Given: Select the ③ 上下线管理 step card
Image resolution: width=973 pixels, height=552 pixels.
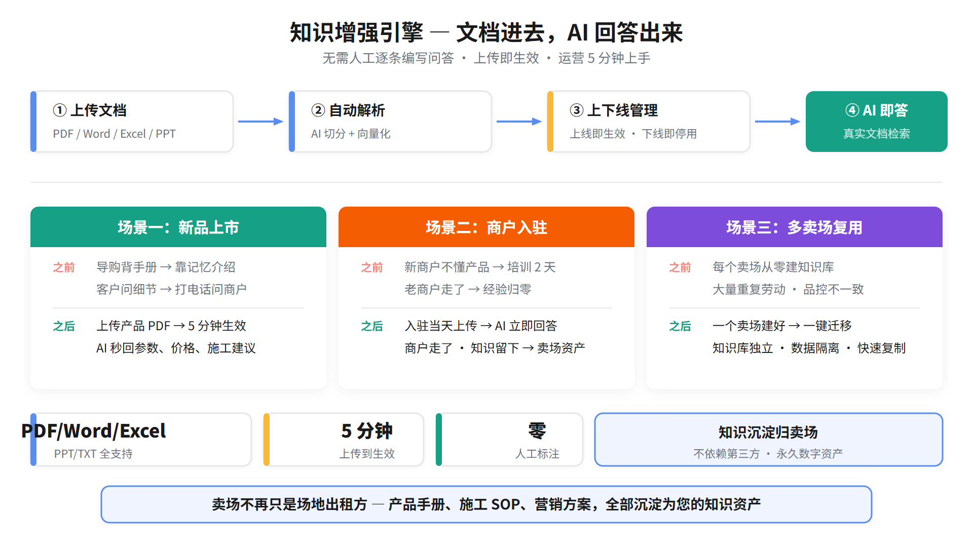Looking at the screenshot, I should click(x=649, y=122).
